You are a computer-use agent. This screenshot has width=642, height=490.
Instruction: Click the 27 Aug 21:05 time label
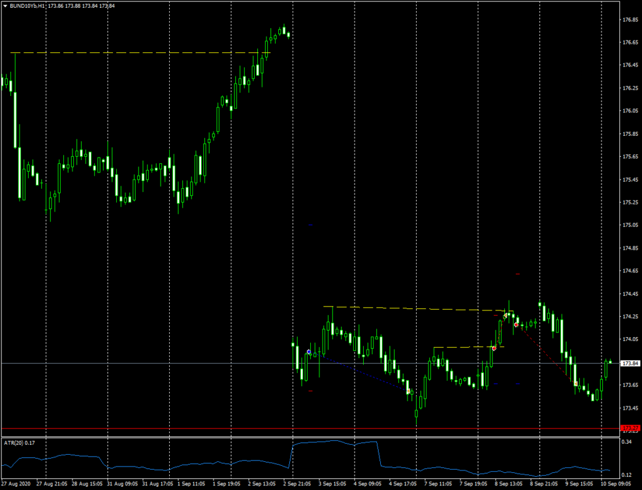click(x=52, y=484)
